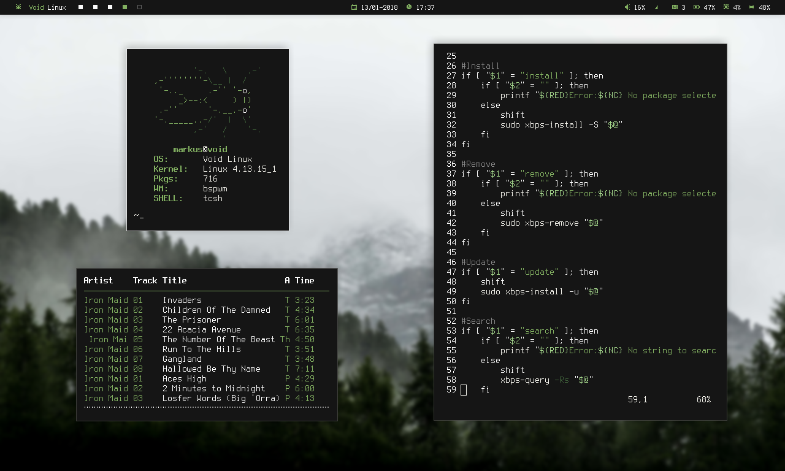This screenshot has width=785, height=471.
Task: Select the green active workspace indicator
Action: (x=125, y=7)
